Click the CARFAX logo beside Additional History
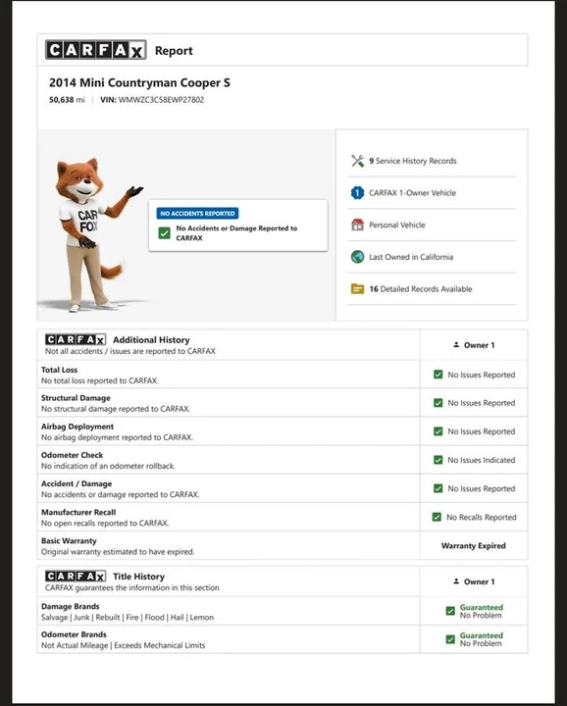 tap(76, 339)
